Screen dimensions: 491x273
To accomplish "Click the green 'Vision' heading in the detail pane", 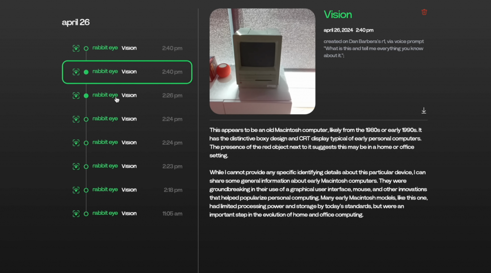I will tap(338, 14).
